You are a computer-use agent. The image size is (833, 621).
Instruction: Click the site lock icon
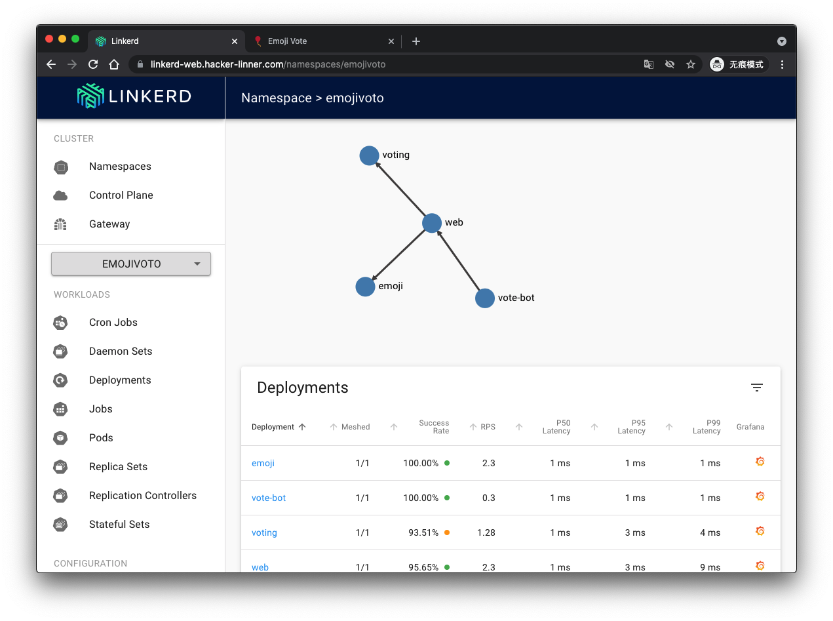(x=140, y=64)
